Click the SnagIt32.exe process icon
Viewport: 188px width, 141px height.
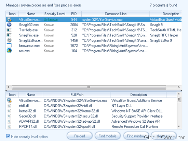(x=9, y=25)
